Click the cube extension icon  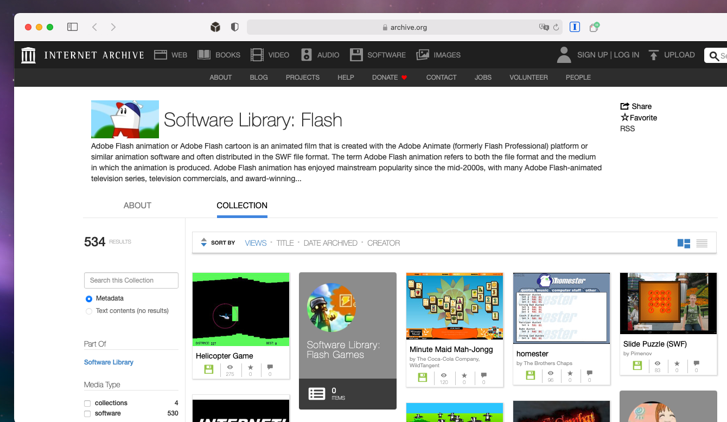215,27
